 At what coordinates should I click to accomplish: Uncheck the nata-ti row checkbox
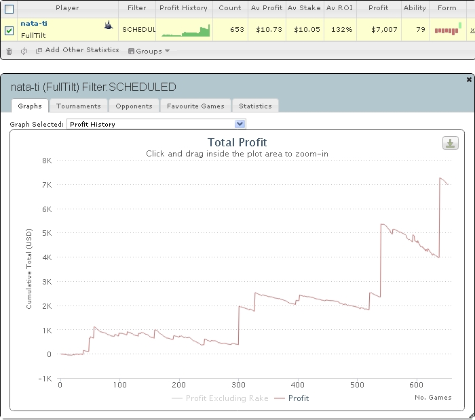pyautogui.click(x=9, y=30)
